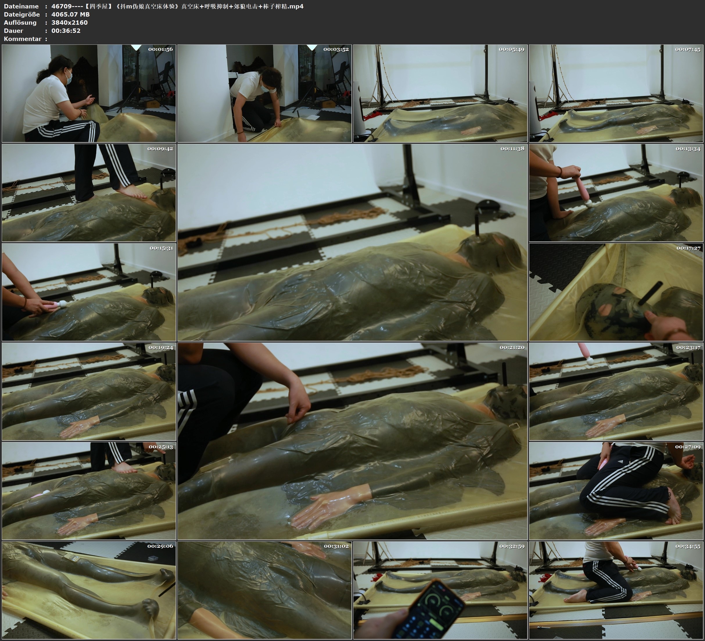Select the frame showing phone at 00:32:59
Viewport: 705px width, 641px height.
pyautogui.click(x=440, y=590)
